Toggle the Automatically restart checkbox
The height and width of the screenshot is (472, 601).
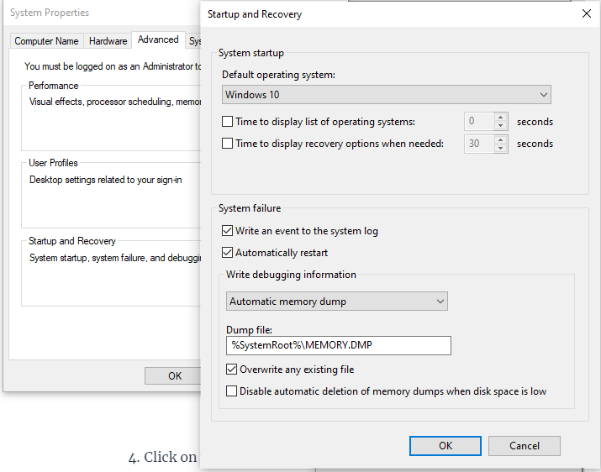228,253
